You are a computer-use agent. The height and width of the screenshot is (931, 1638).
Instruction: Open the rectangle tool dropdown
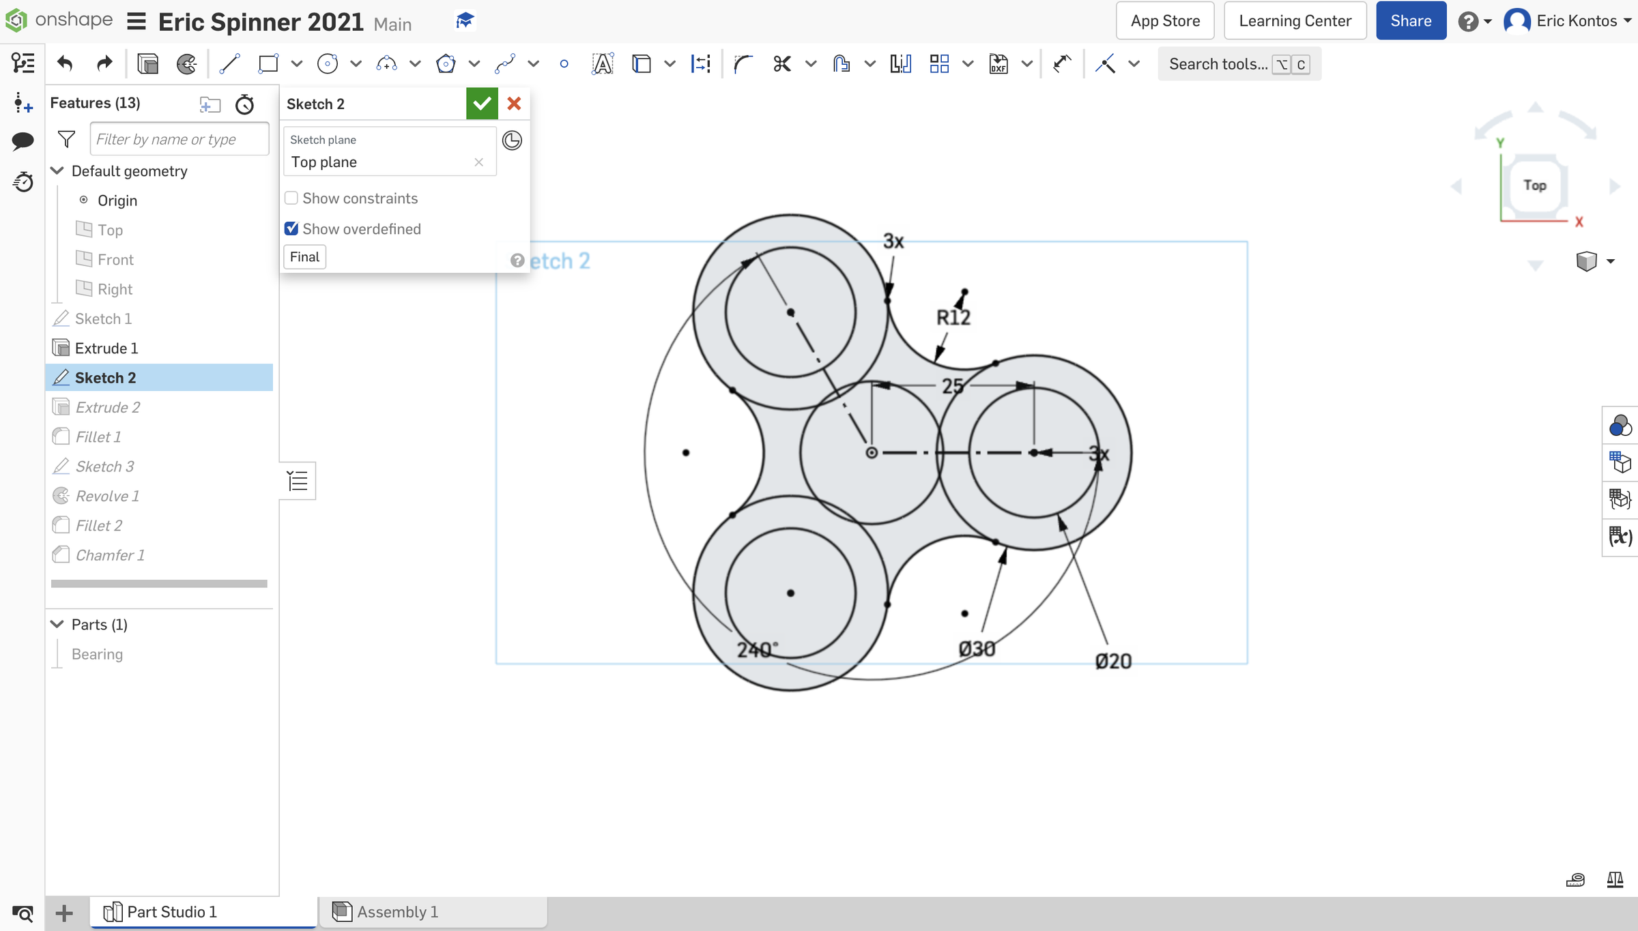click(x=296, y=63)
